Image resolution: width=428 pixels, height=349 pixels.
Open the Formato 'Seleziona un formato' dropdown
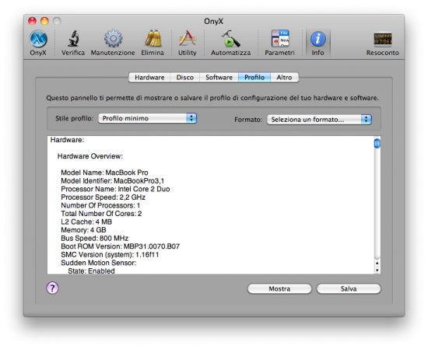pos(319,120)
